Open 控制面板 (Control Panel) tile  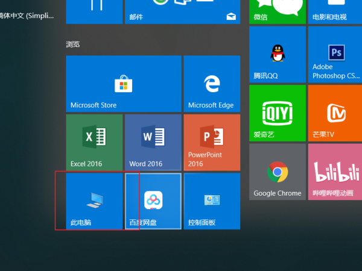click(x=211, y=201)
